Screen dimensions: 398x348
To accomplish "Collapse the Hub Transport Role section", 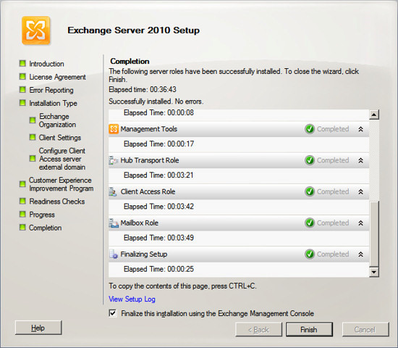I will (360, 160).
